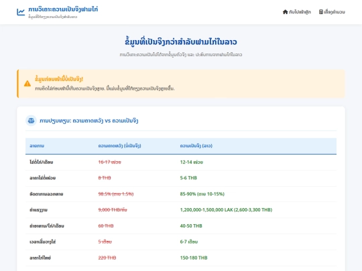Click the reality (Laos) column header
362x271 pixels.
click(196, 146)
